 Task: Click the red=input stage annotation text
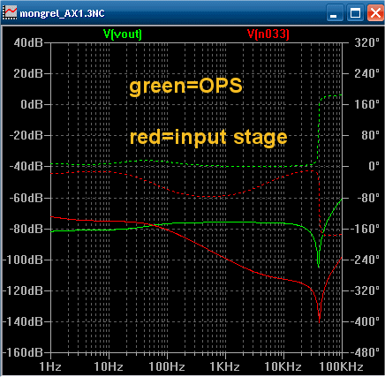pos(208,138)
